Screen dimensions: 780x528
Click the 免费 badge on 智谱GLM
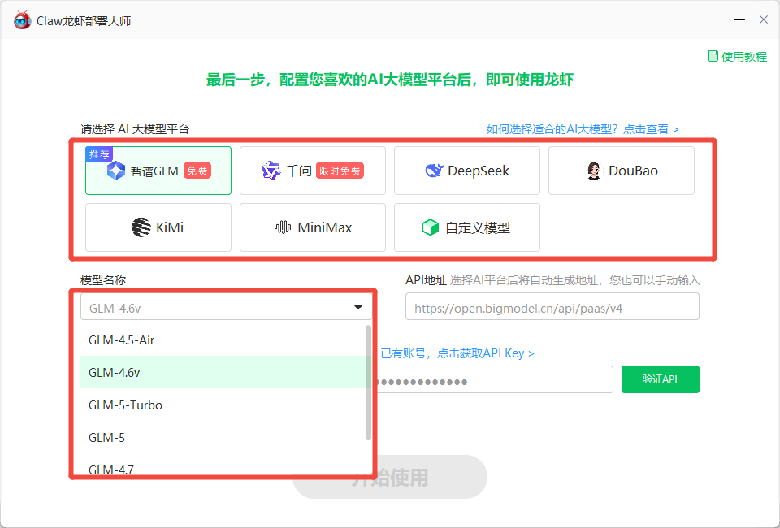(x=197, y=171)
